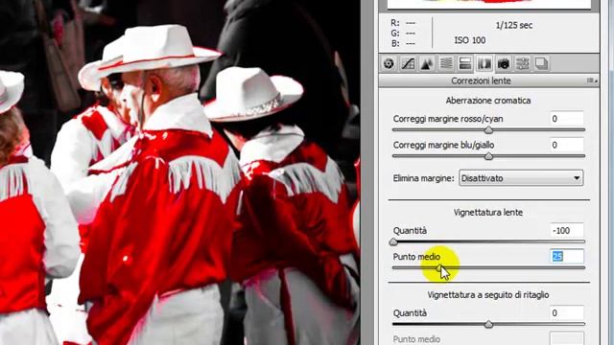Image resolution: width=614 pixels, height=345 pixels.
Task: Open the Correzioni lente panel options menu
Action: coord(592,80)
